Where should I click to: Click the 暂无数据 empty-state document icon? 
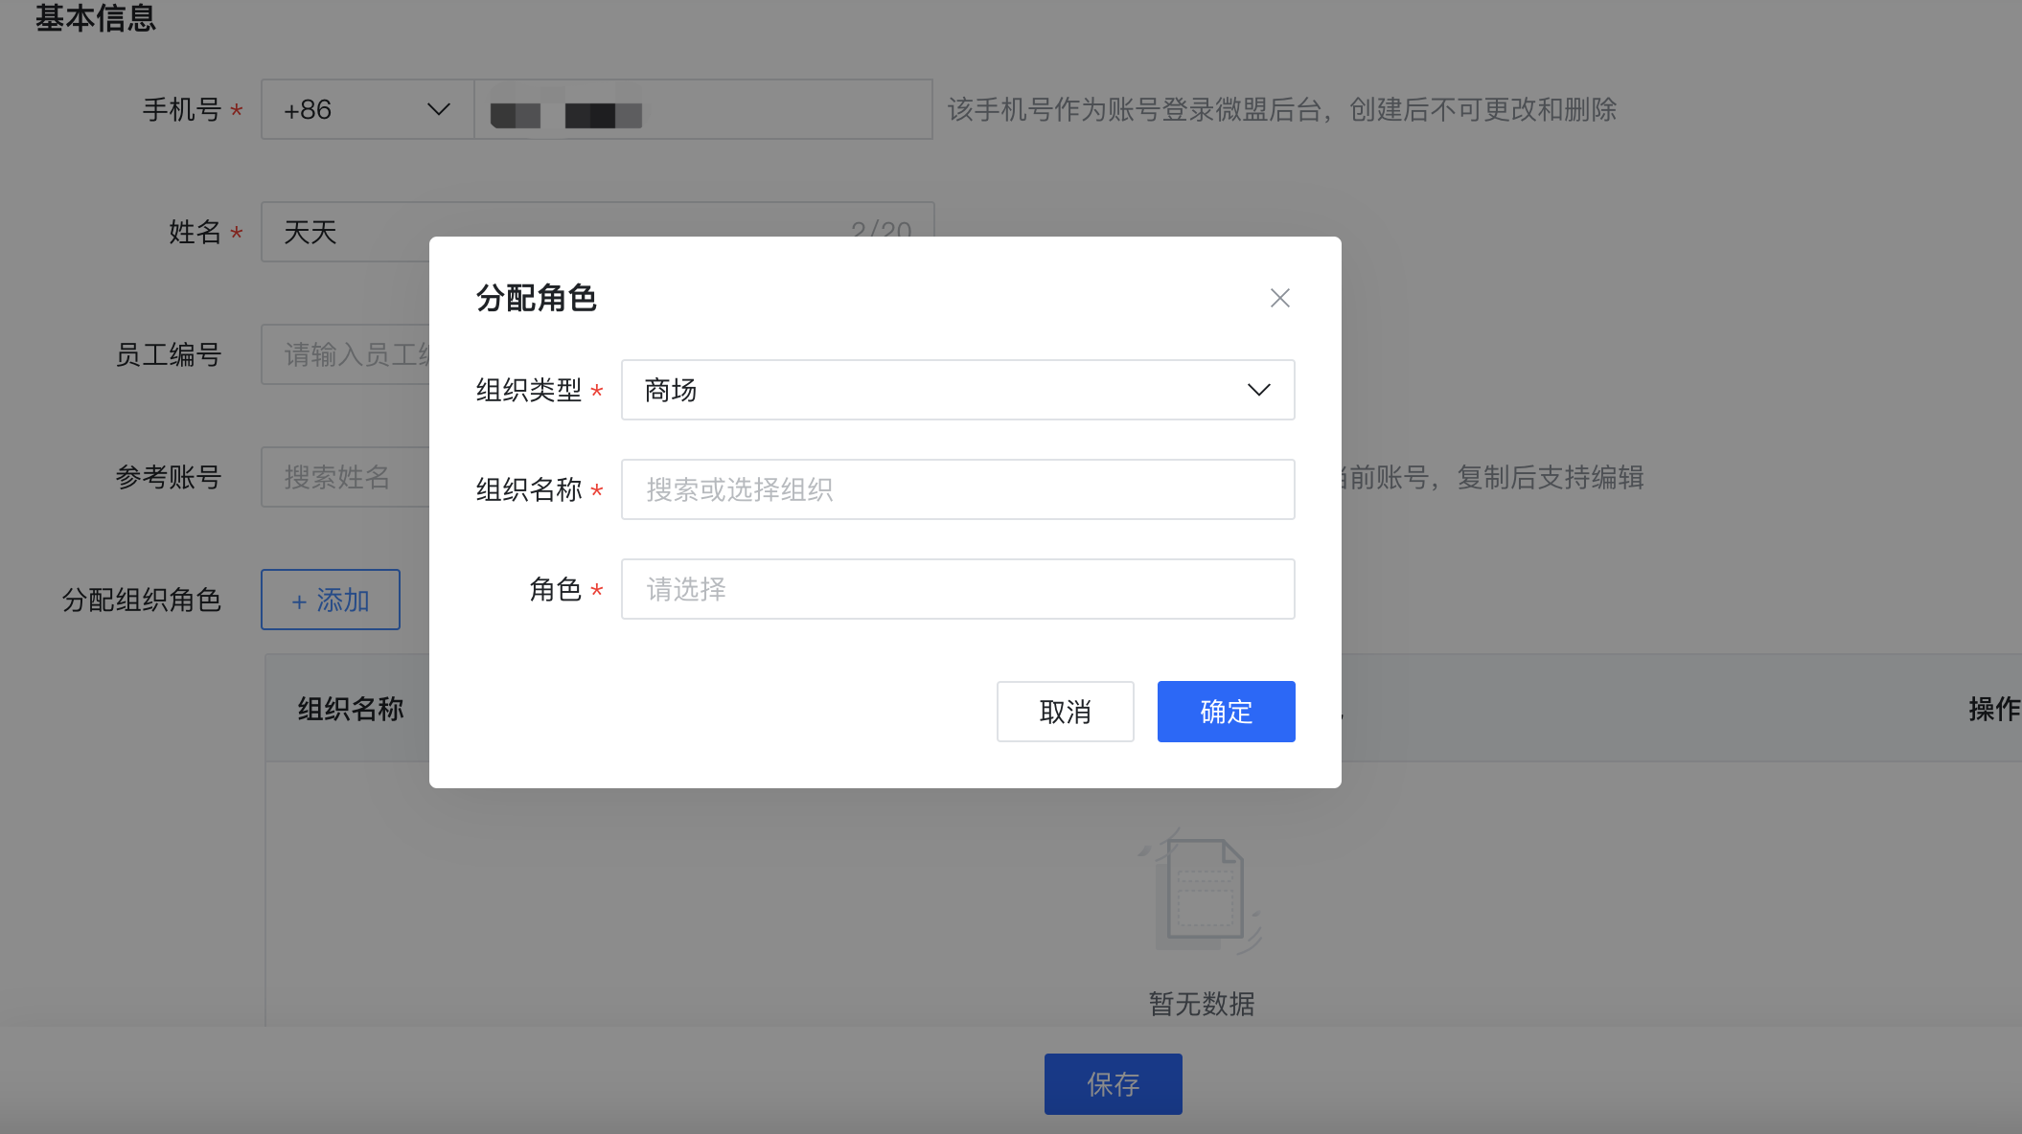pos(1200,892)
